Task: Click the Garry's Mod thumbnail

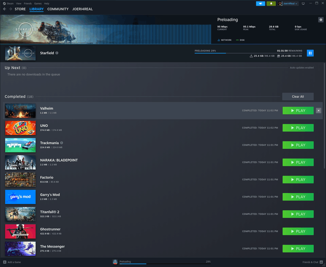Action: (20, 197)
